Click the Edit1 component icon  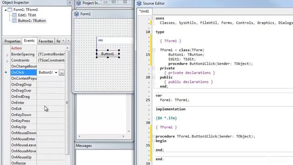click(14, 15)
